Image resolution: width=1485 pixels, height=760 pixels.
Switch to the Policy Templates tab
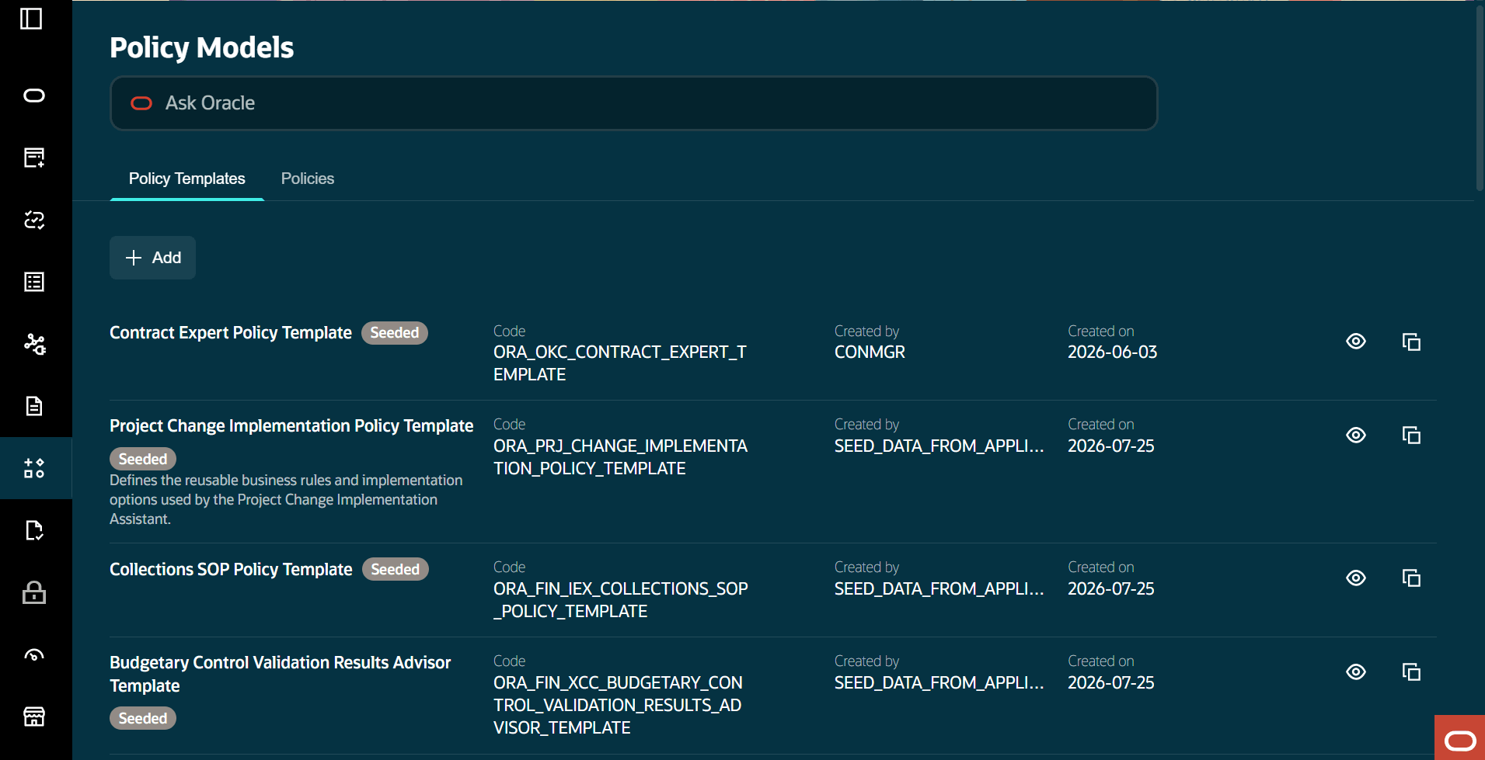click(x=187, y=179)
